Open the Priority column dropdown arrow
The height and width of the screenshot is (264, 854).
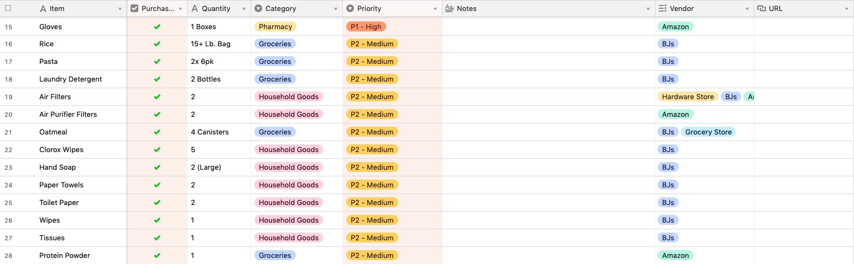pyautogui.click(x=435, y=9)
